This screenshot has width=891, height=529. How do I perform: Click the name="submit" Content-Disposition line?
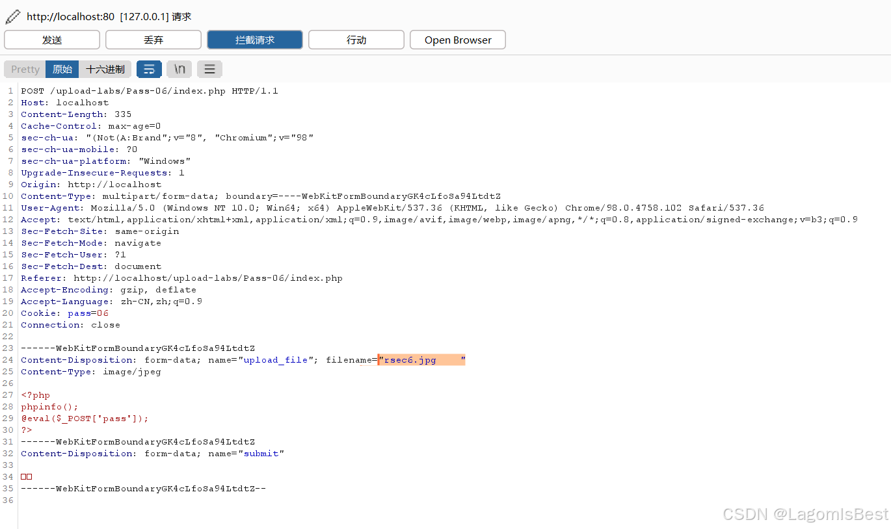click(153, 454)
